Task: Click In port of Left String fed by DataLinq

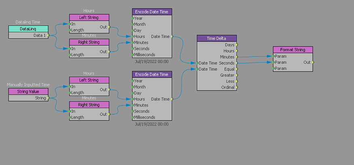Action: (x=70, y=24)
